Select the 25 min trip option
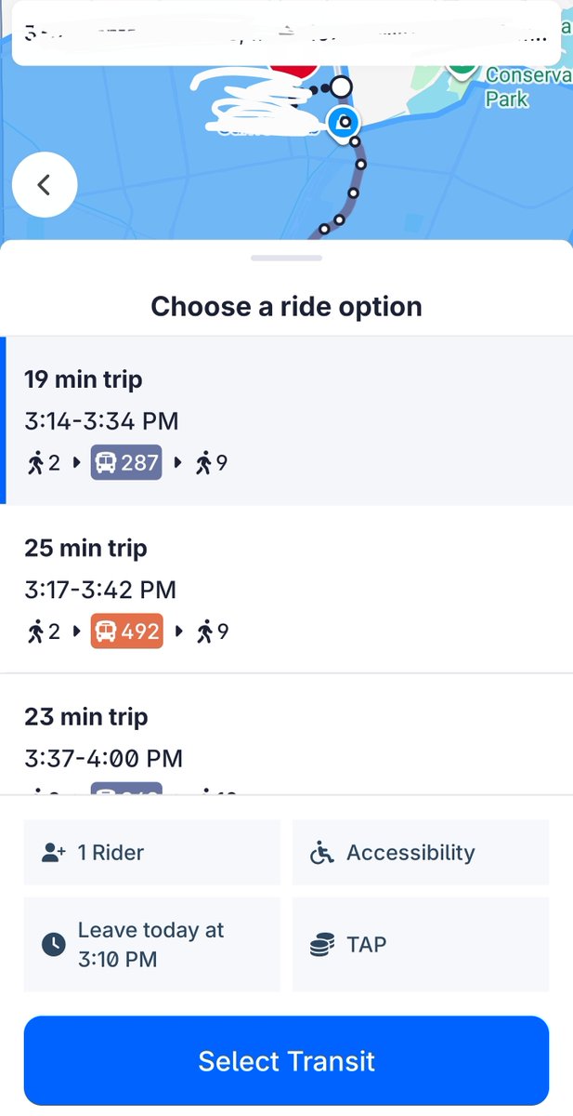The width and height of the screenshot is (573, 1116). pos(286,589)
